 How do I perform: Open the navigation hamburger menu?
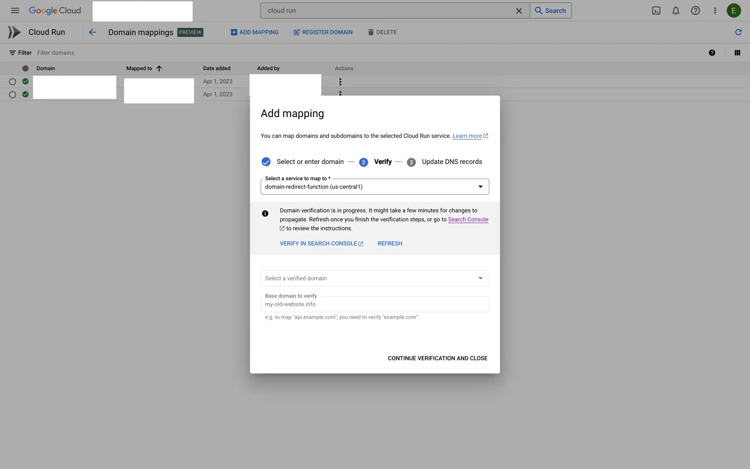(x=15, y=10)
